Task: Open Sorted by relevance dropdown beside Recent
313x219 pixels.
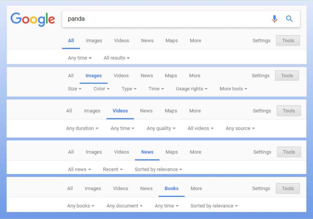Action: click(158, 169)
